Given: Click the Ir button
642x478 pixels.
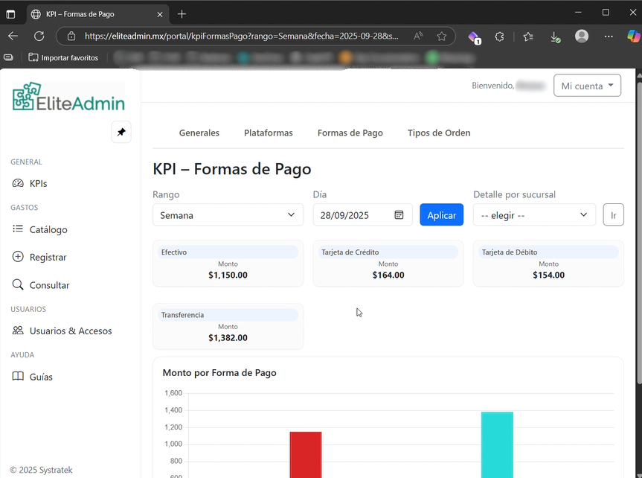Looking at the screenshot, I should tap(613, 215).
